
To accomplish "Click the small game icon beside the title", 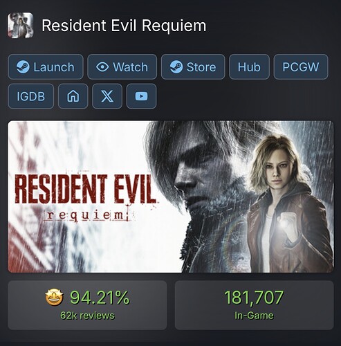I will 21,26.
